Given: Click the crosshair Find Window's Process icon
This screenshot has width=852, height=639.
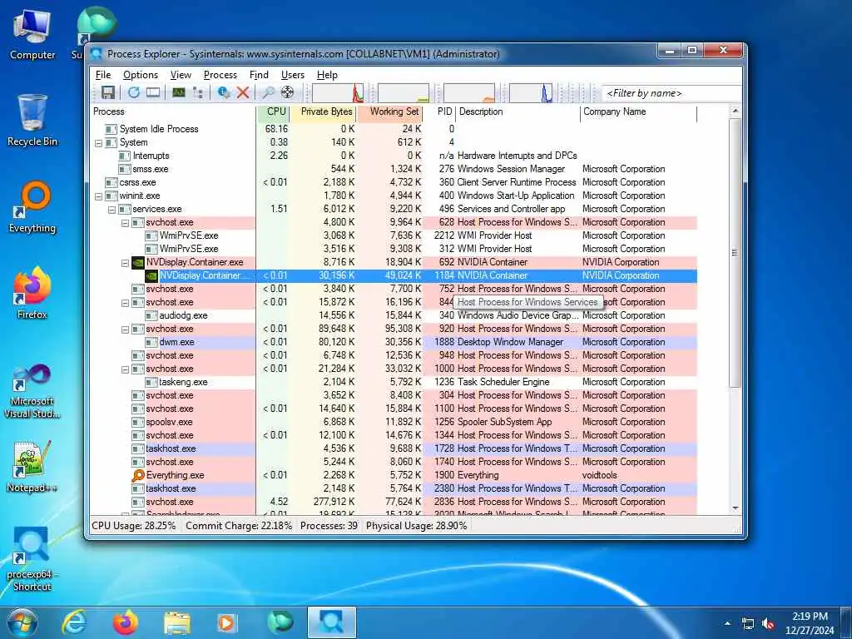Looking at the screenshot, I should [x=287, y=92].
